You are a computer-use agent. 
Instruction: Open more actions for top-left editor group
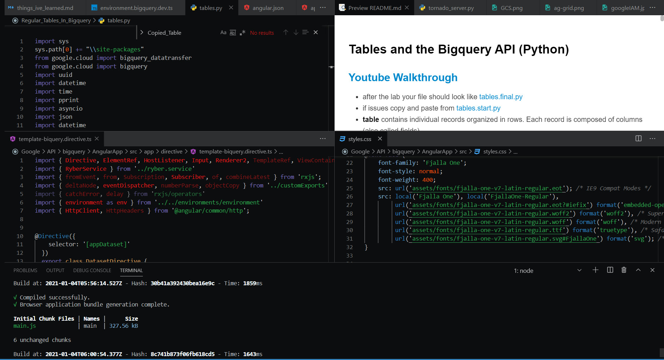pyautogui.click(x=323, y=7)
